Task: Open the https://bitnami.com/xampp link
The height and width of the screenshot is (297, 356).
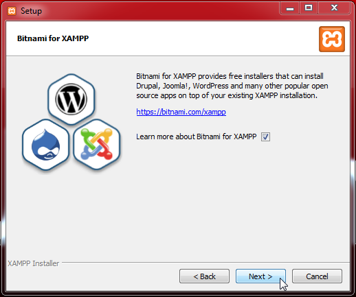Action: (x=181, y=112)
